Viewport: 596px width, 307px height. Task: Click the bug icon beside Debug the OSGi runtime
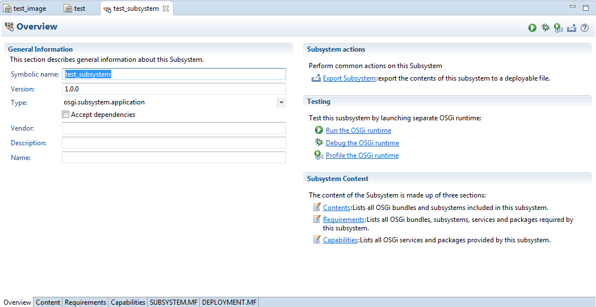319,143
